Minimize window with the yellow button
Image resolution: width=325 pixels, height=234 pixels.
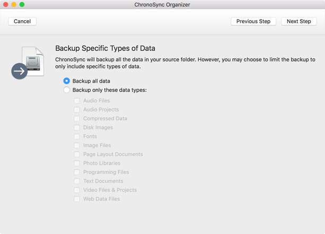[x=14, y=4]
